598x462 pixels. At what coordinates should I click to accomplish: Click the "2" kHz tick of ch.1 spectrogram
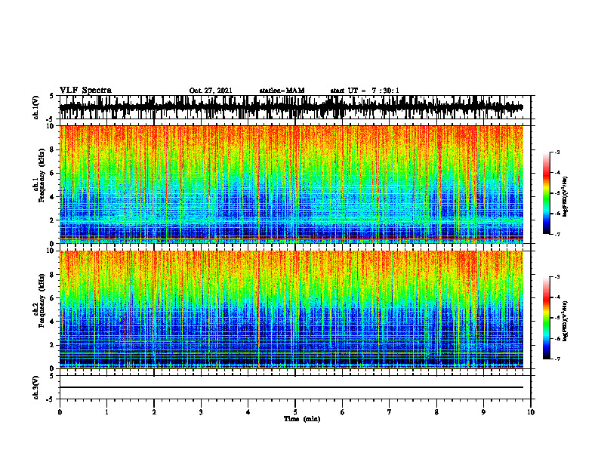coord(52,220)
